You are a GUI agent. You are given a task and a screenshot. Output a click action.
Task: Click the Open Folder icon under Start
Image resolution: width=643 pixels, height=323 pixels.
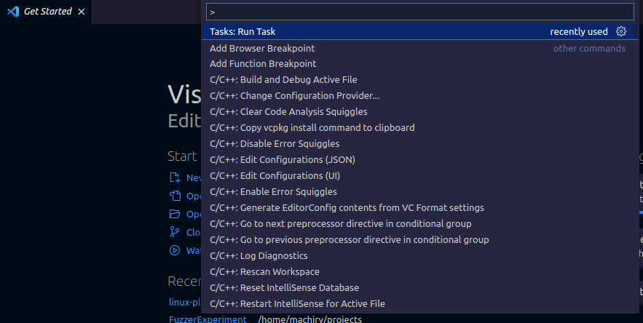click(175, 214)
